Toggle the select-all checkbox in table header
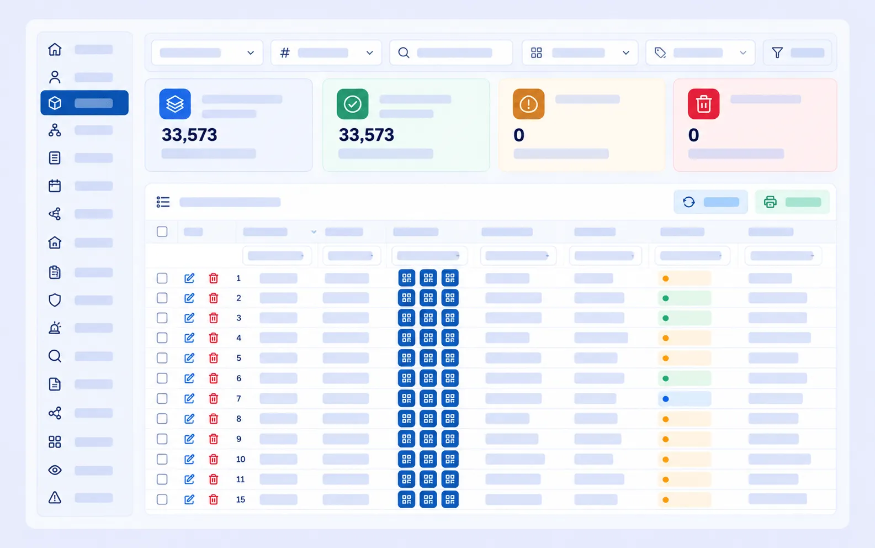 point(162,231)
